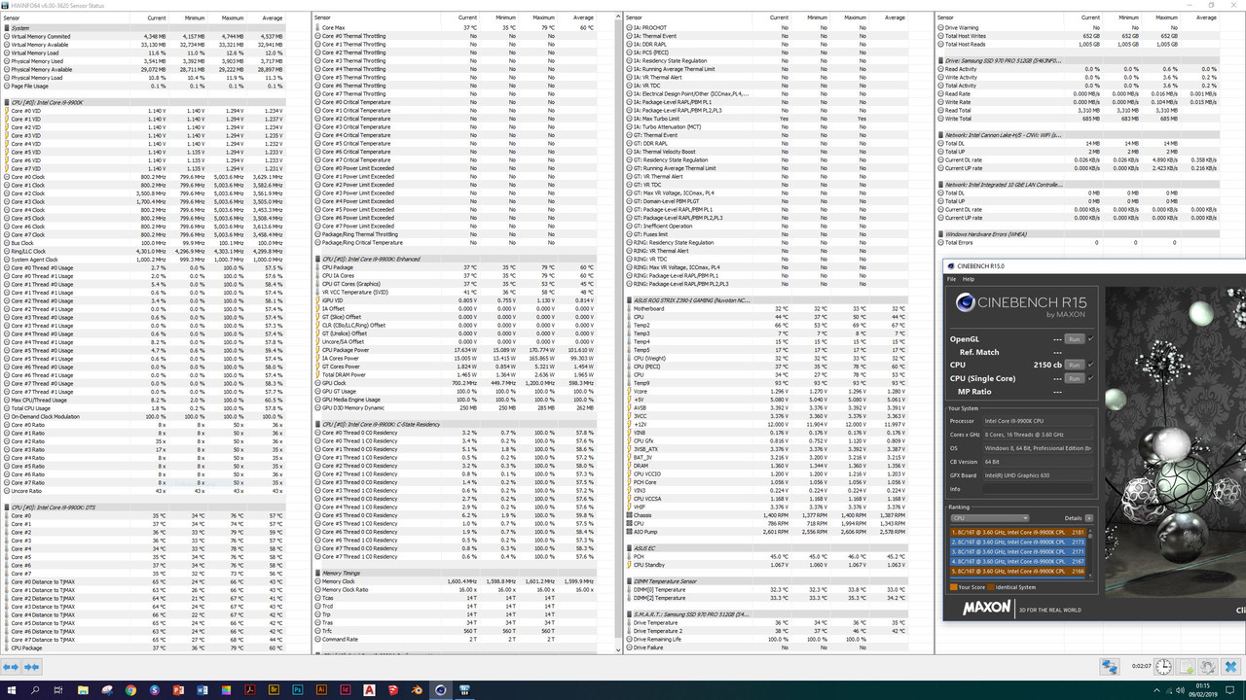Select ranking entry scoring 2167
This screenshot has width=1246, height=700.
(1018, 562)
